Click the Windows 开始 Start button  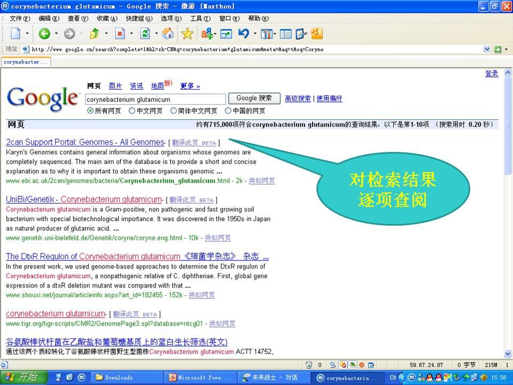24,378
